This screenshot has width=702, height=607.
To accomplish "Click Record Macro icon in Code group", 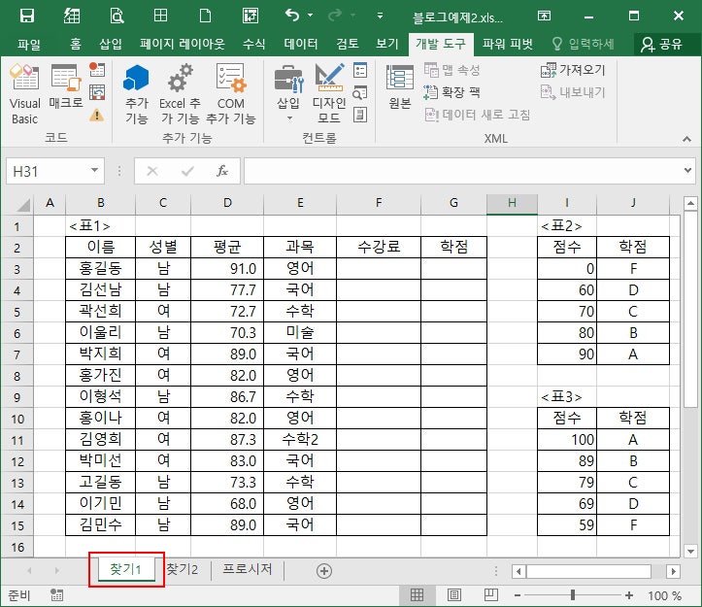I will pos(97,69).
